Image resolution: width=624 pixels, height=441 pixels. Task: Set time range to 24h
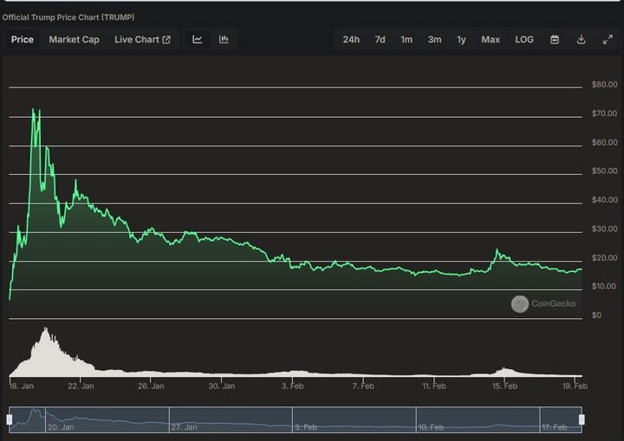[351, 39]
